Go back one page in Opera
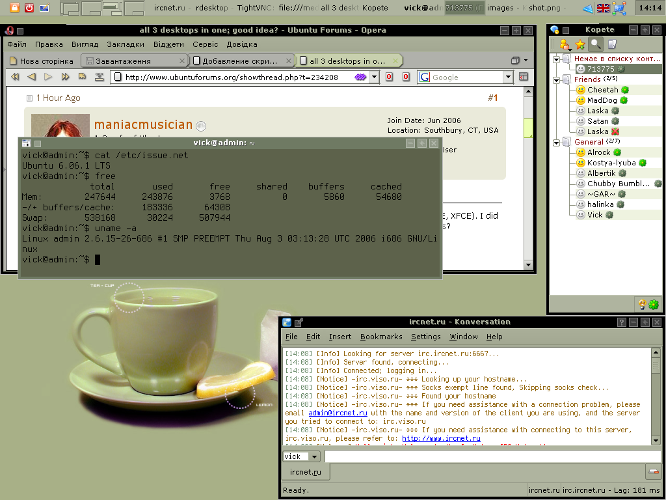 tap(31, 77)
